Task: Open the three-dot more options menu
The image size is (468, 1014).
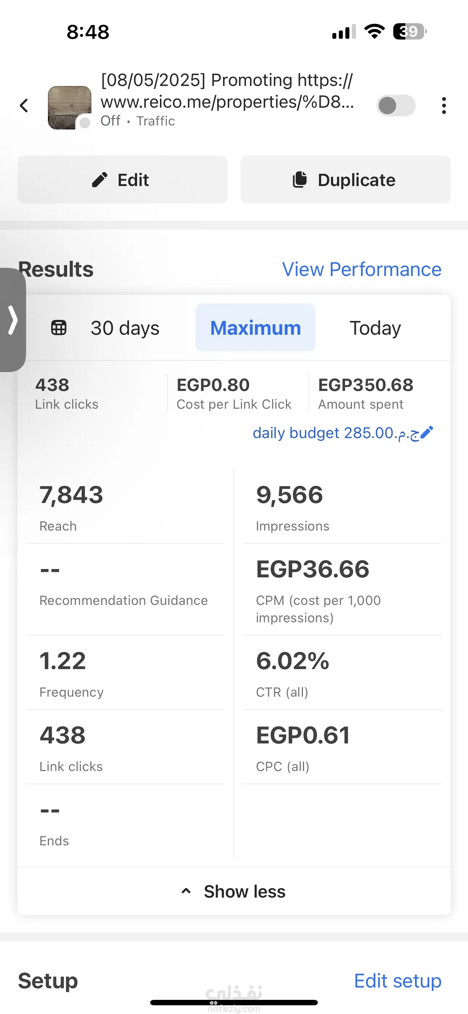Action: point(444,106)
